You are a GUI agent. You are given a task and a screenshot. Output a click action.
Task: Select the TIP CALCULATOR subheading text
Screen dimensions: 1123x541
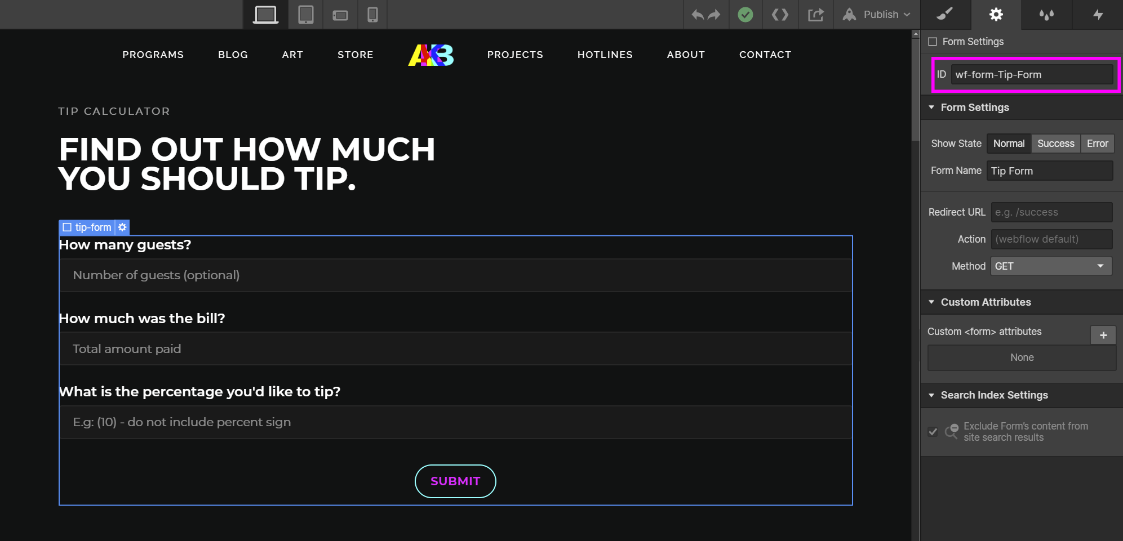tap(114, 111)
